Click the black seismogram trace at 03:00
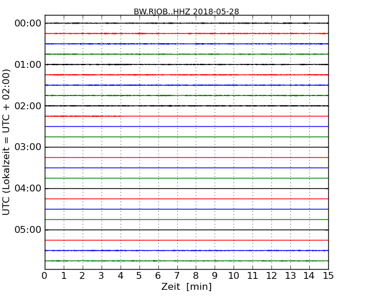The width and height of the screenshot is (373, 299). tap(187, 147)
